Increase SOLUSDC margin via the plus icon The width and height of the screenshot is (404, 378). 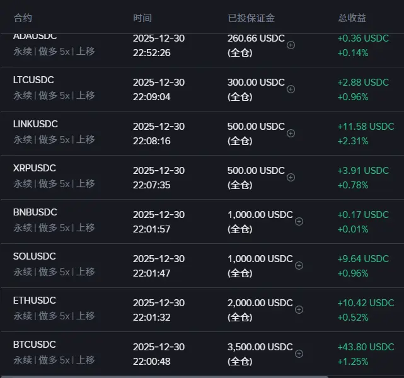(x=299, y=265)
